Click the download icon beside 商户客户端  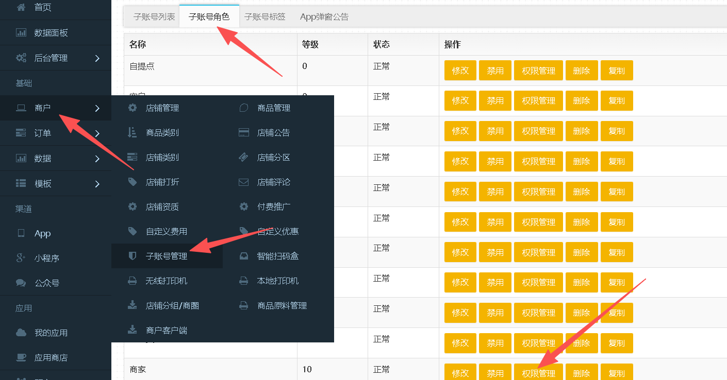point(133,330)
